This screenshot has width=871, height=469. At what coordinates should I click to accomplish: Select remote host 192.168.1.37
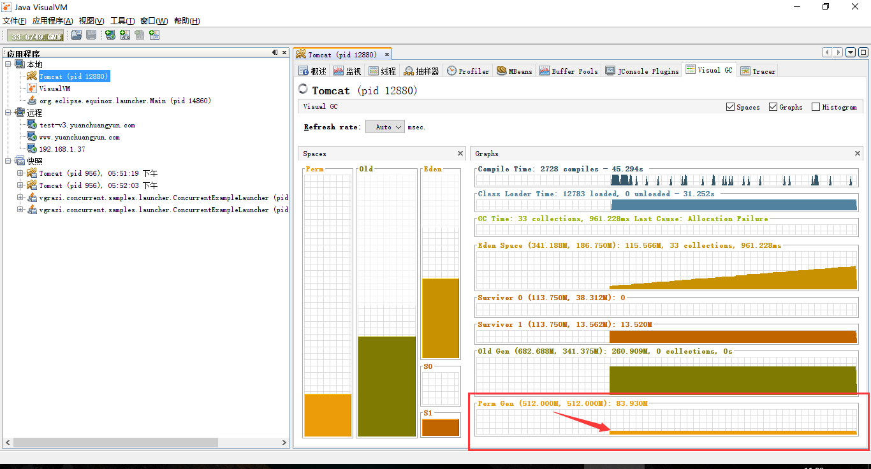click(x=62, y=149)
